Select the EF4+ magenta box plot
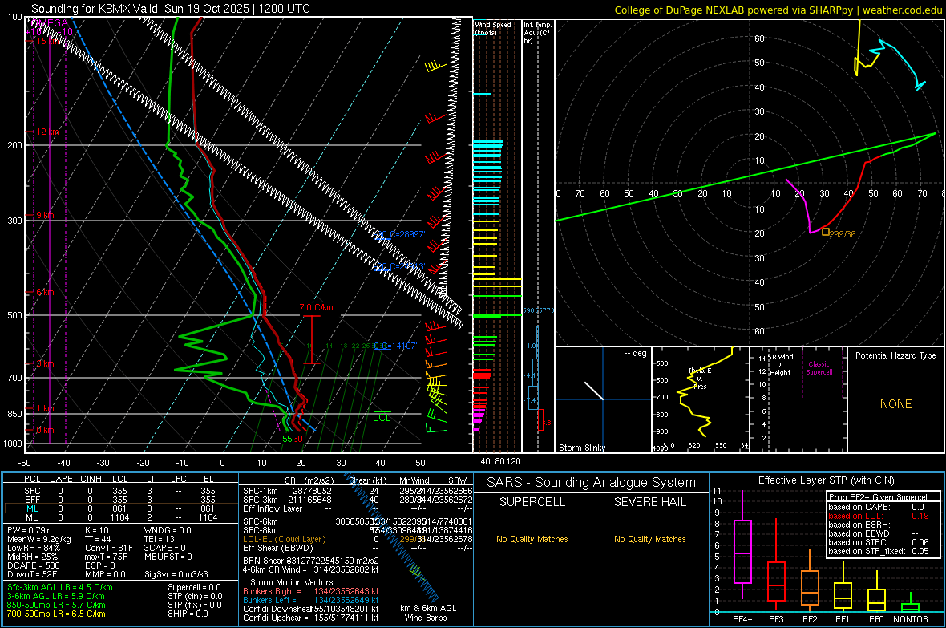The width and height of the screenshot is (946, 628). coord(742,544)
